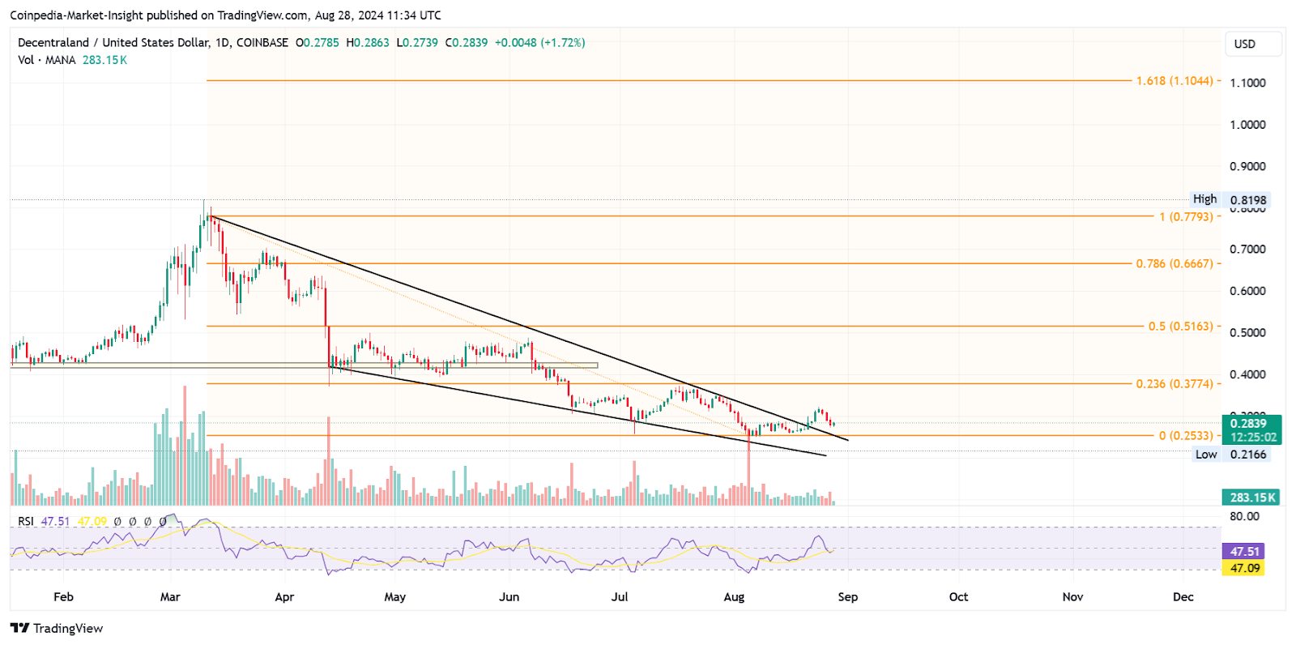1296x645 pixels.
Task: Click the volume legend value 283.15K
Action: tap(104, 60)
